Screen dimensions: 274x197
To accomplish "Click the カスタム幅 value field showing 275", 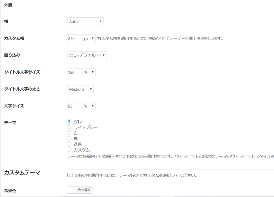I will [x=74, y=38].
